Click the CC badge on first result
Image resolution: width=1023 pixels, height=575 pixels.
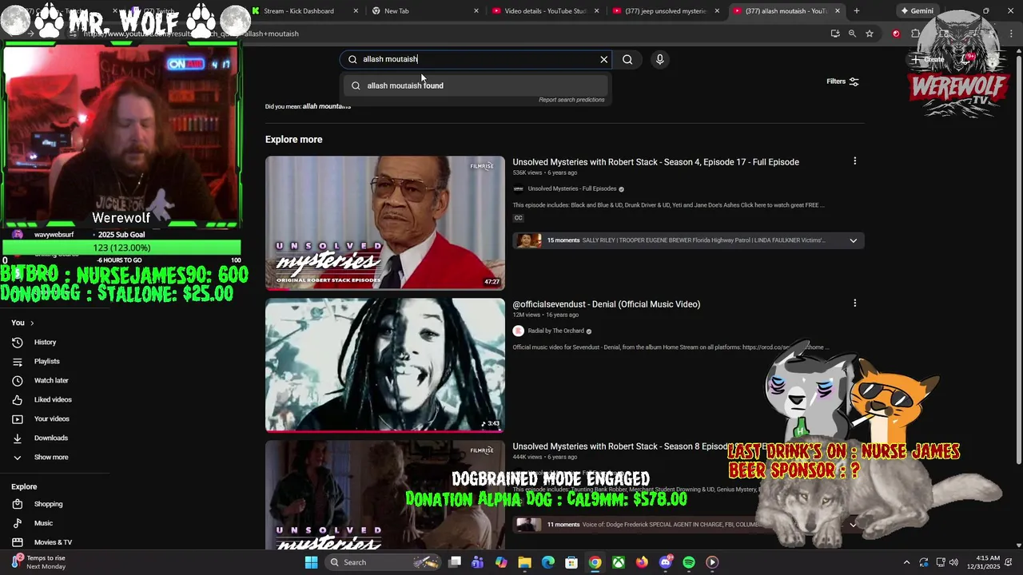coord(518,218)
